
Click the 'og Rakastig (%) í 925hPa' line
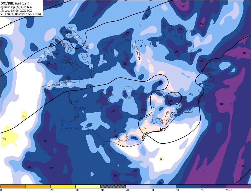point(16,7)
